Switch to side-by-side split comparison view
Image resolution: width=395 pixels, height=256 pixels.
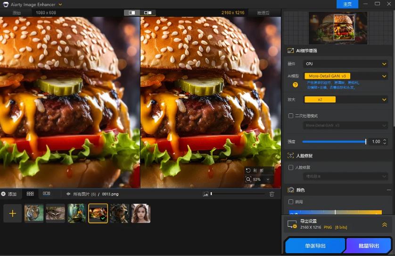point(132,13)
